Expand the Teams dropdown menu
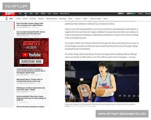The width and height of the screenshot is (151, 120). pos(78,18)
